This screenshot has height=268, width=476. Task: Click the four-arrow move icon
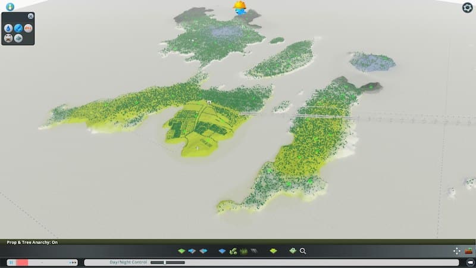[x=456, y=251]
